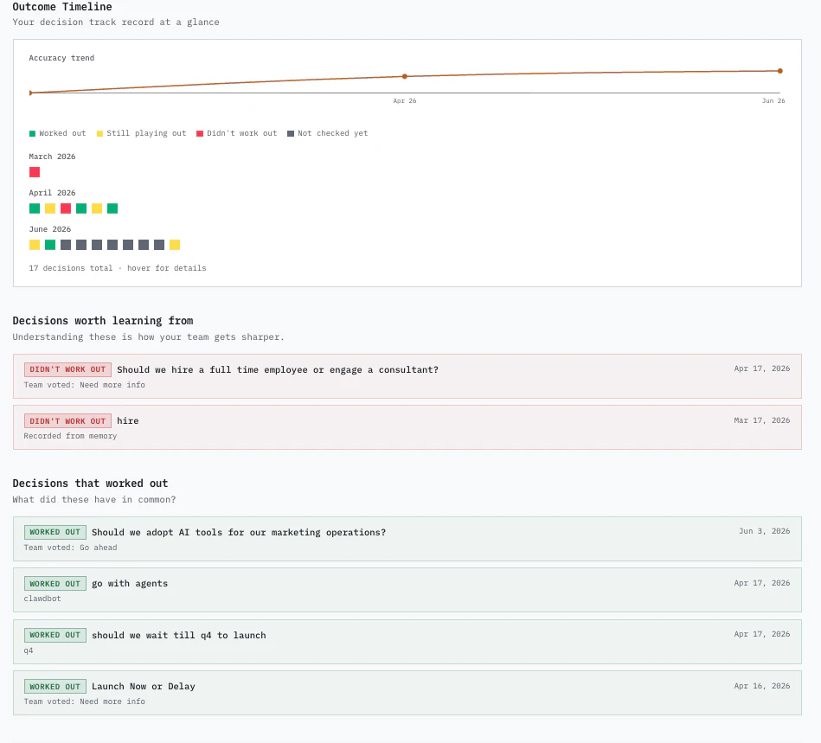
Task: Click the 'Decisions that worked out' heading
Action: 90,484
